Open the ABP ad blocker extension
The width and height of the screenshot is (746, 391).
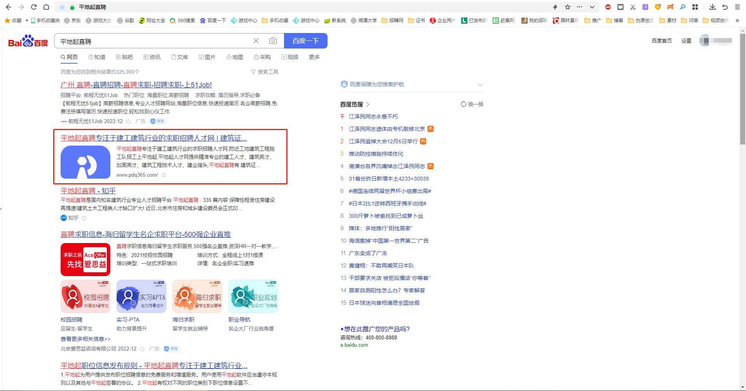(x=608, y=7)
